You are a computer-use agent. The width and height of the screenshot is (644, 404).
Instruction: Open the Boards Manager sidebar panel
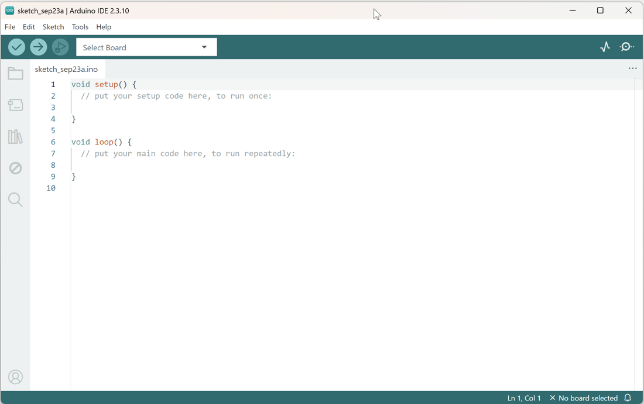pos(16,105)
